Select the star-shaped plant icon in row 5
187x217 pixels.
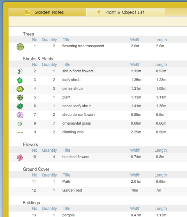click(x=20, y=98)
